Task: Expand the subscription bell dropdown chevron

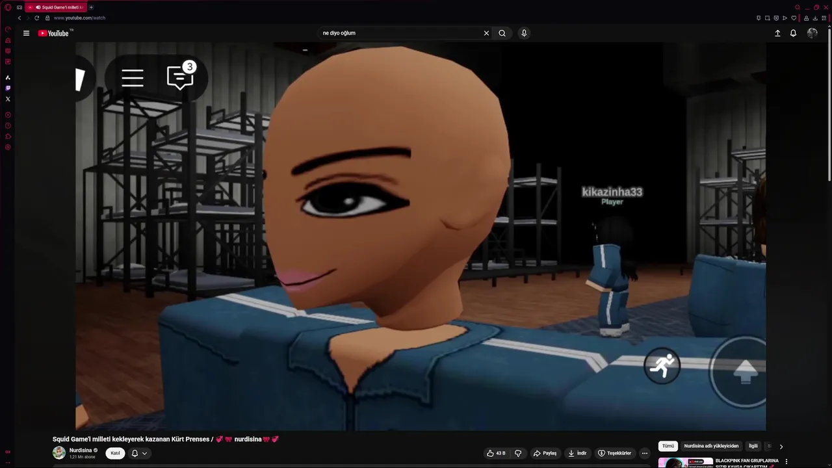Action: point(144,454)
